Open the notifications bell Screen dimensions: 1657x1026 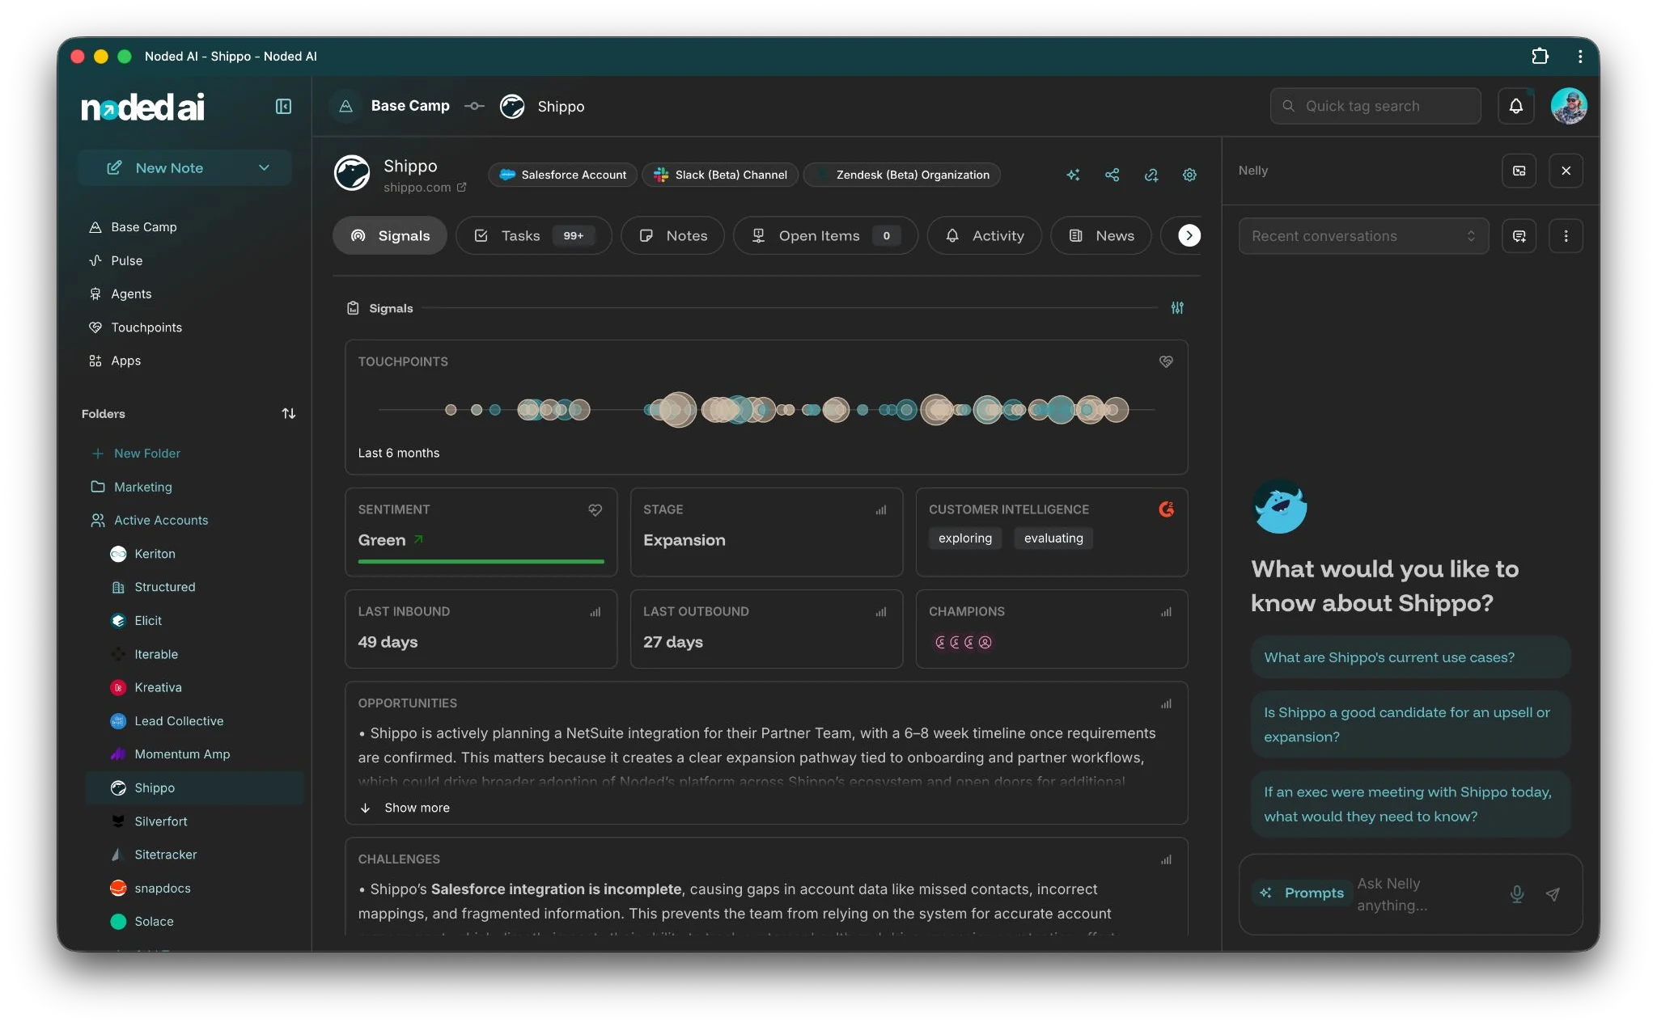click(x=1516, y=106)
